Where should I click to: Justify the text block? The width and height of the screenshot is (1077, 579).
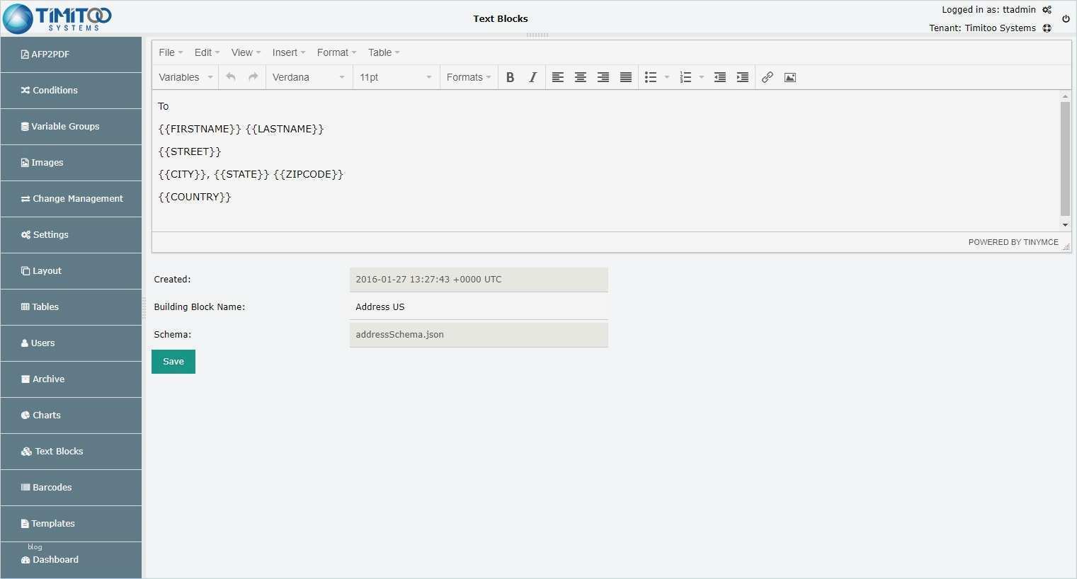pyautogui.click(x=626, y=77)
